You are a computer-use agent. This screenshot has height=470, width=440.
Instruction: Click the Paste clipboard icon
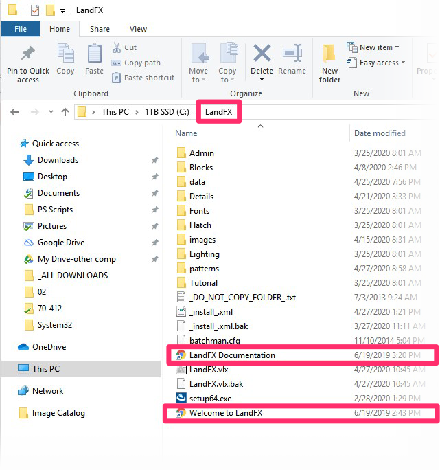pyautogui.click(x=94, y=54)
